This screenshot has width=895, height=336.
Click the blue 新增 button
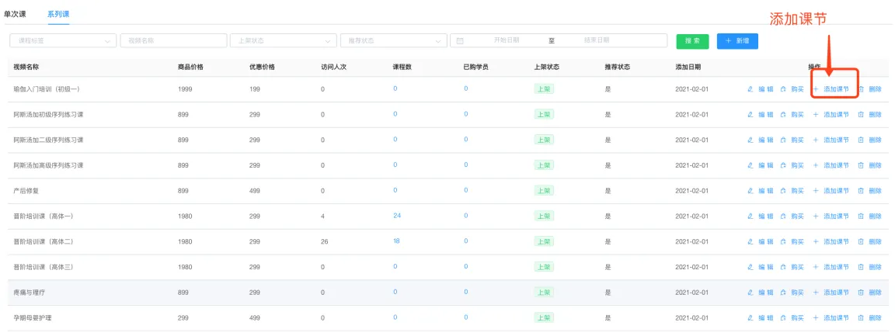737,41
